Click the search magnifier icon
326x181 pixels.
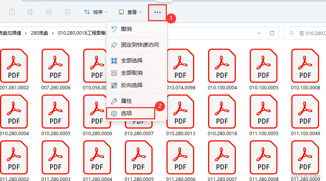(291, 33)
